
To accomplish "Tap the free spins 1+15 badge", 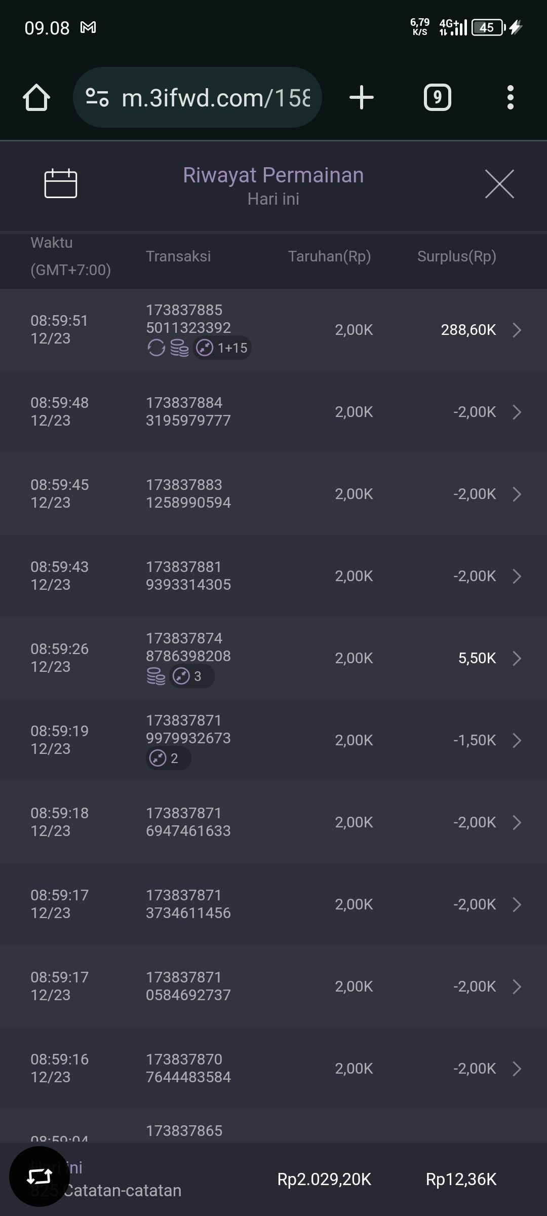I will (x=222, y=348).
